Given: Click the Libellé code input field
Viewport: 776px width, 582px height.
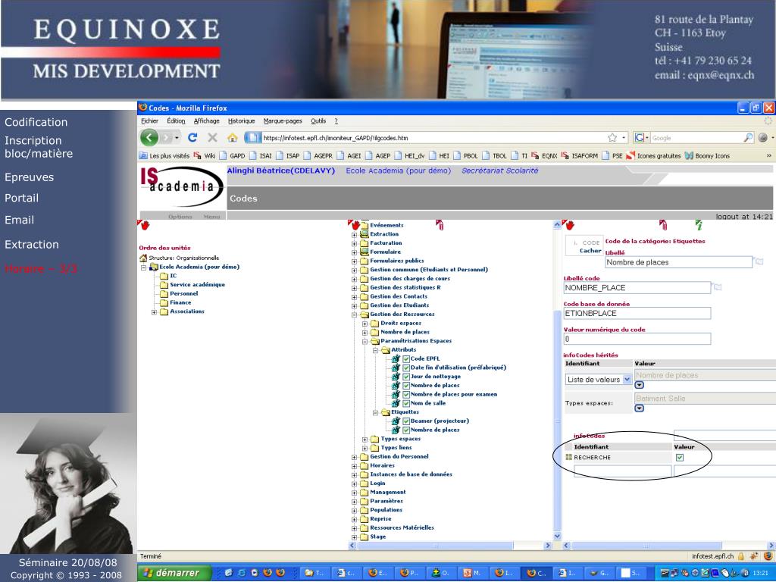Looking at the screenshot, I should (x=637, y=288).
